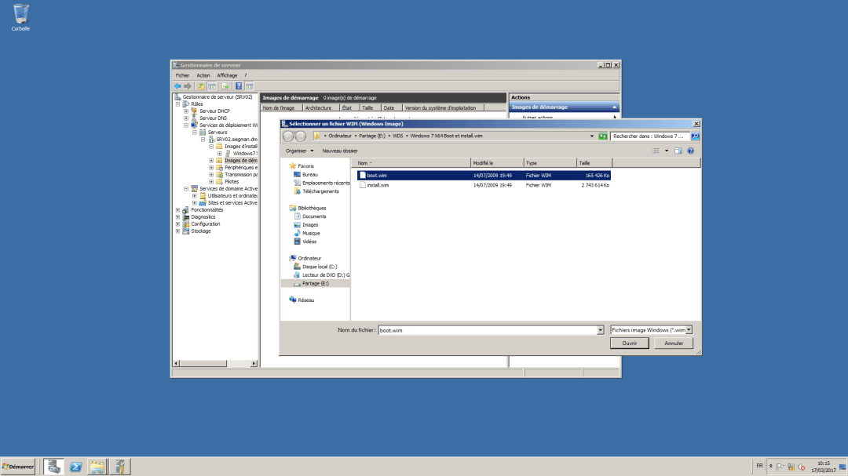
Task: Click the help icon in the WIM dialog
Action: 690,151
